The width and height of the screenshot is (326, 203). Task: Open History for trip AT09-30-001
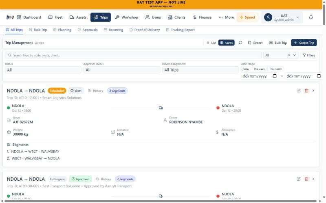click(x=104, y=179)
